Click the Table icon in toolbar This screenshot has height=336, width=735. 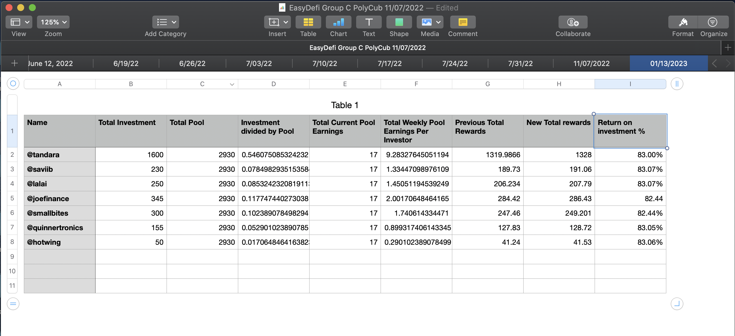(308, 22)
